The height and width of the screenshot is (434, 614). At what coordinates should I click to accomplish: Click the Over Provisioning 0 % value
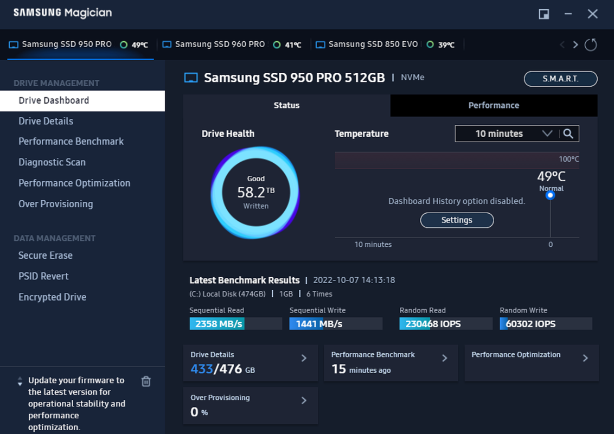199,412
